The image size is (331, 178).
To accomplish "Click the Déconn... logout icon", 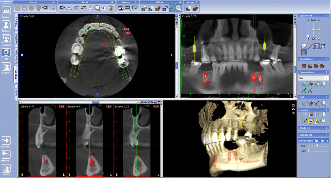I will [x=6, y=154].
